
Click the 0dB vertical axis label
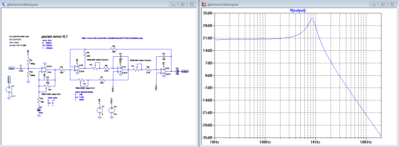(x=209, y=75)
